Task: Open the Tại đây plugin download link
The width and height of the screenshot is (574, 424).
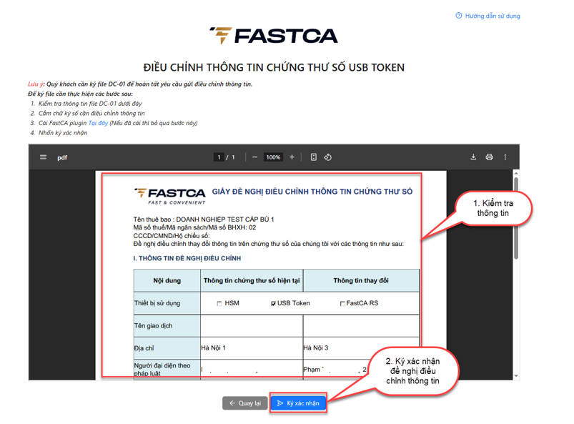Action: [x=98, y=123]
